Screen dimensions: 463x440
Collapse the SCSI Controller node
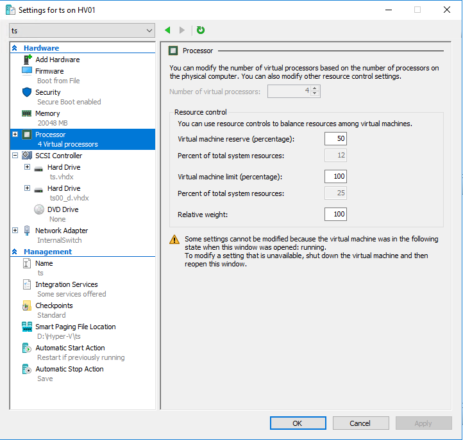coord(15,156)
